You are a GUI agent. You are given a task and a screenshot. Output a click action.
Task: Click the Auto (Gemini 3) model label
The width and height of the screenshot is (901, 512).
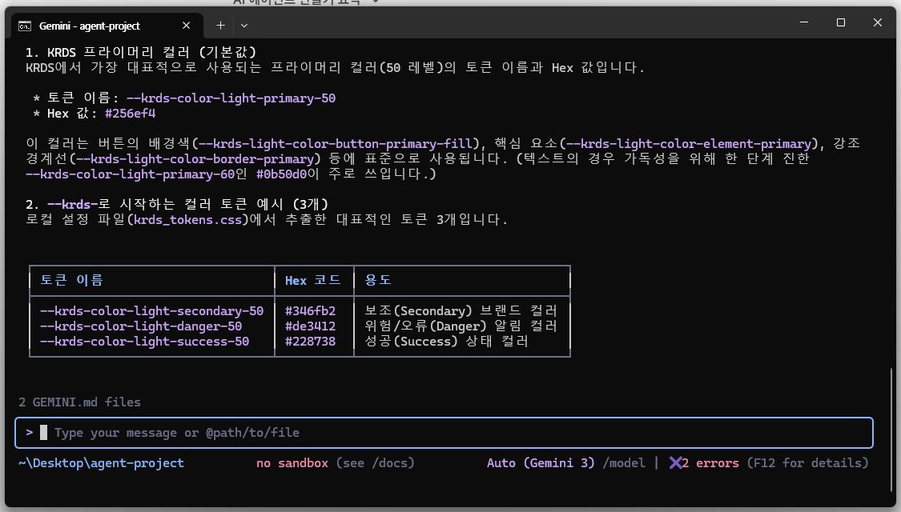click(541, 463)
